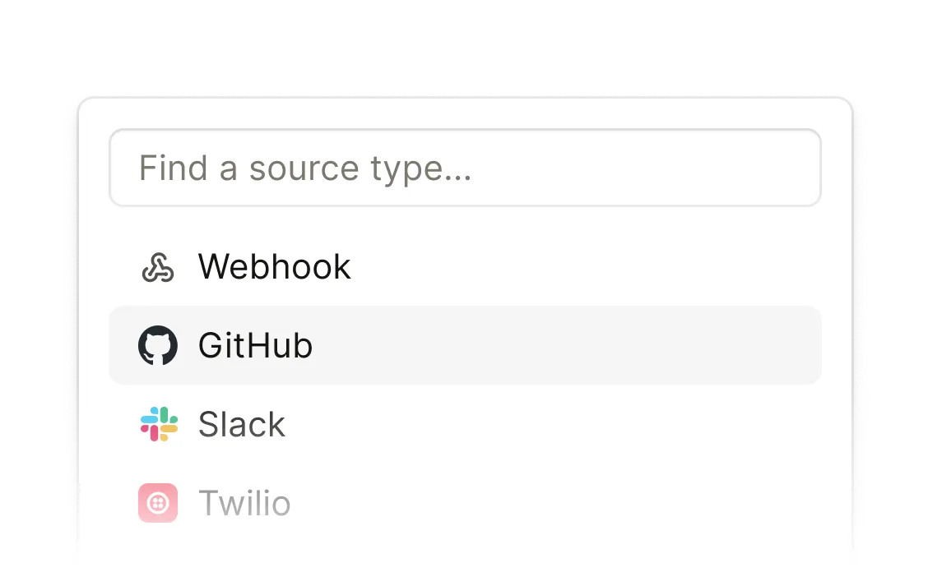Focus the Find a source type field
The image size is (928, 572).
(465, 168)
